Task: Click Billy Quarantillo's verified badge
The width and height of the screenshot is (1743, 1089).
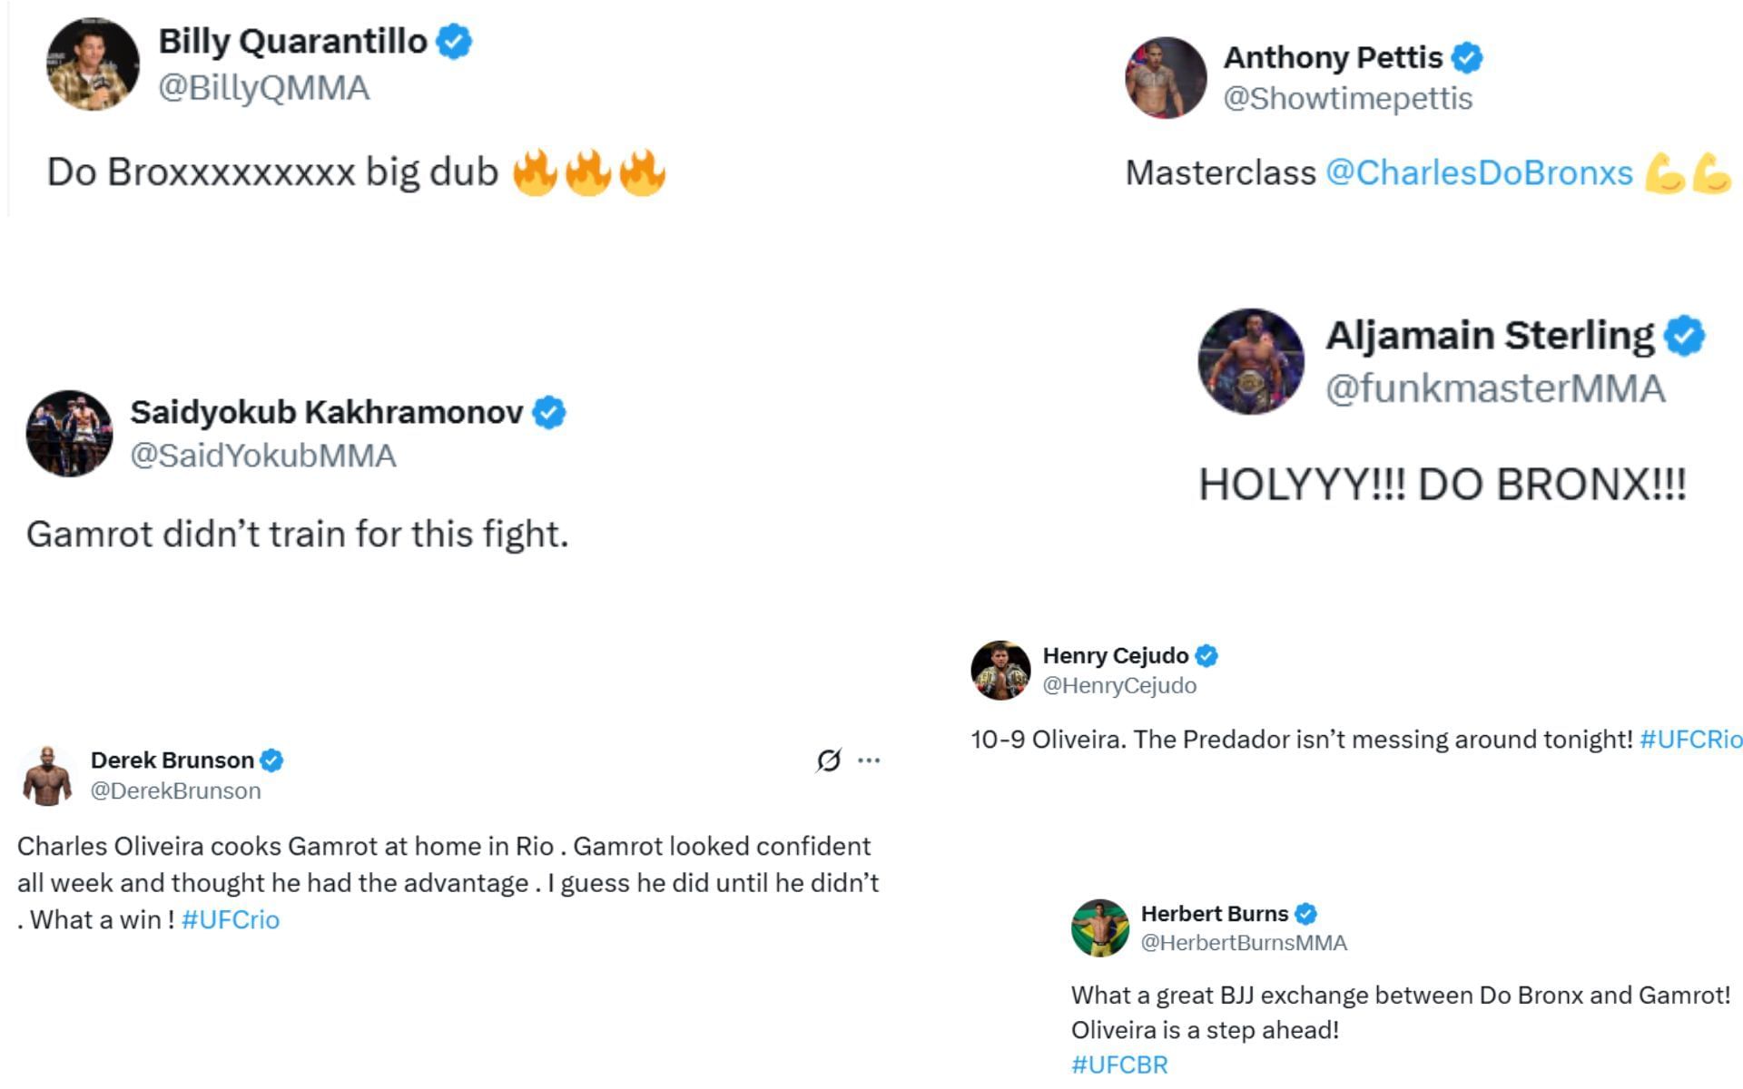Action: coord(454,42)
